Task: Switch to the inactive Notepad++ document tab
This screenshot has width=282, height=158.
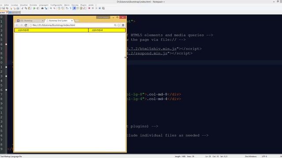Action: 15,12
